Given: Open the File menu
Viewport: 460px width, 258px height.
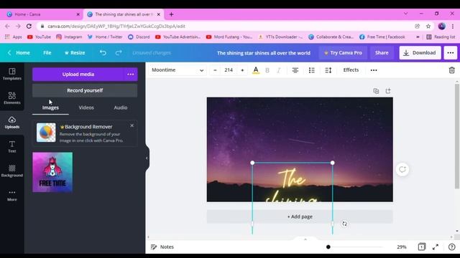Looking at the screenshot, I should coord(47,52).
